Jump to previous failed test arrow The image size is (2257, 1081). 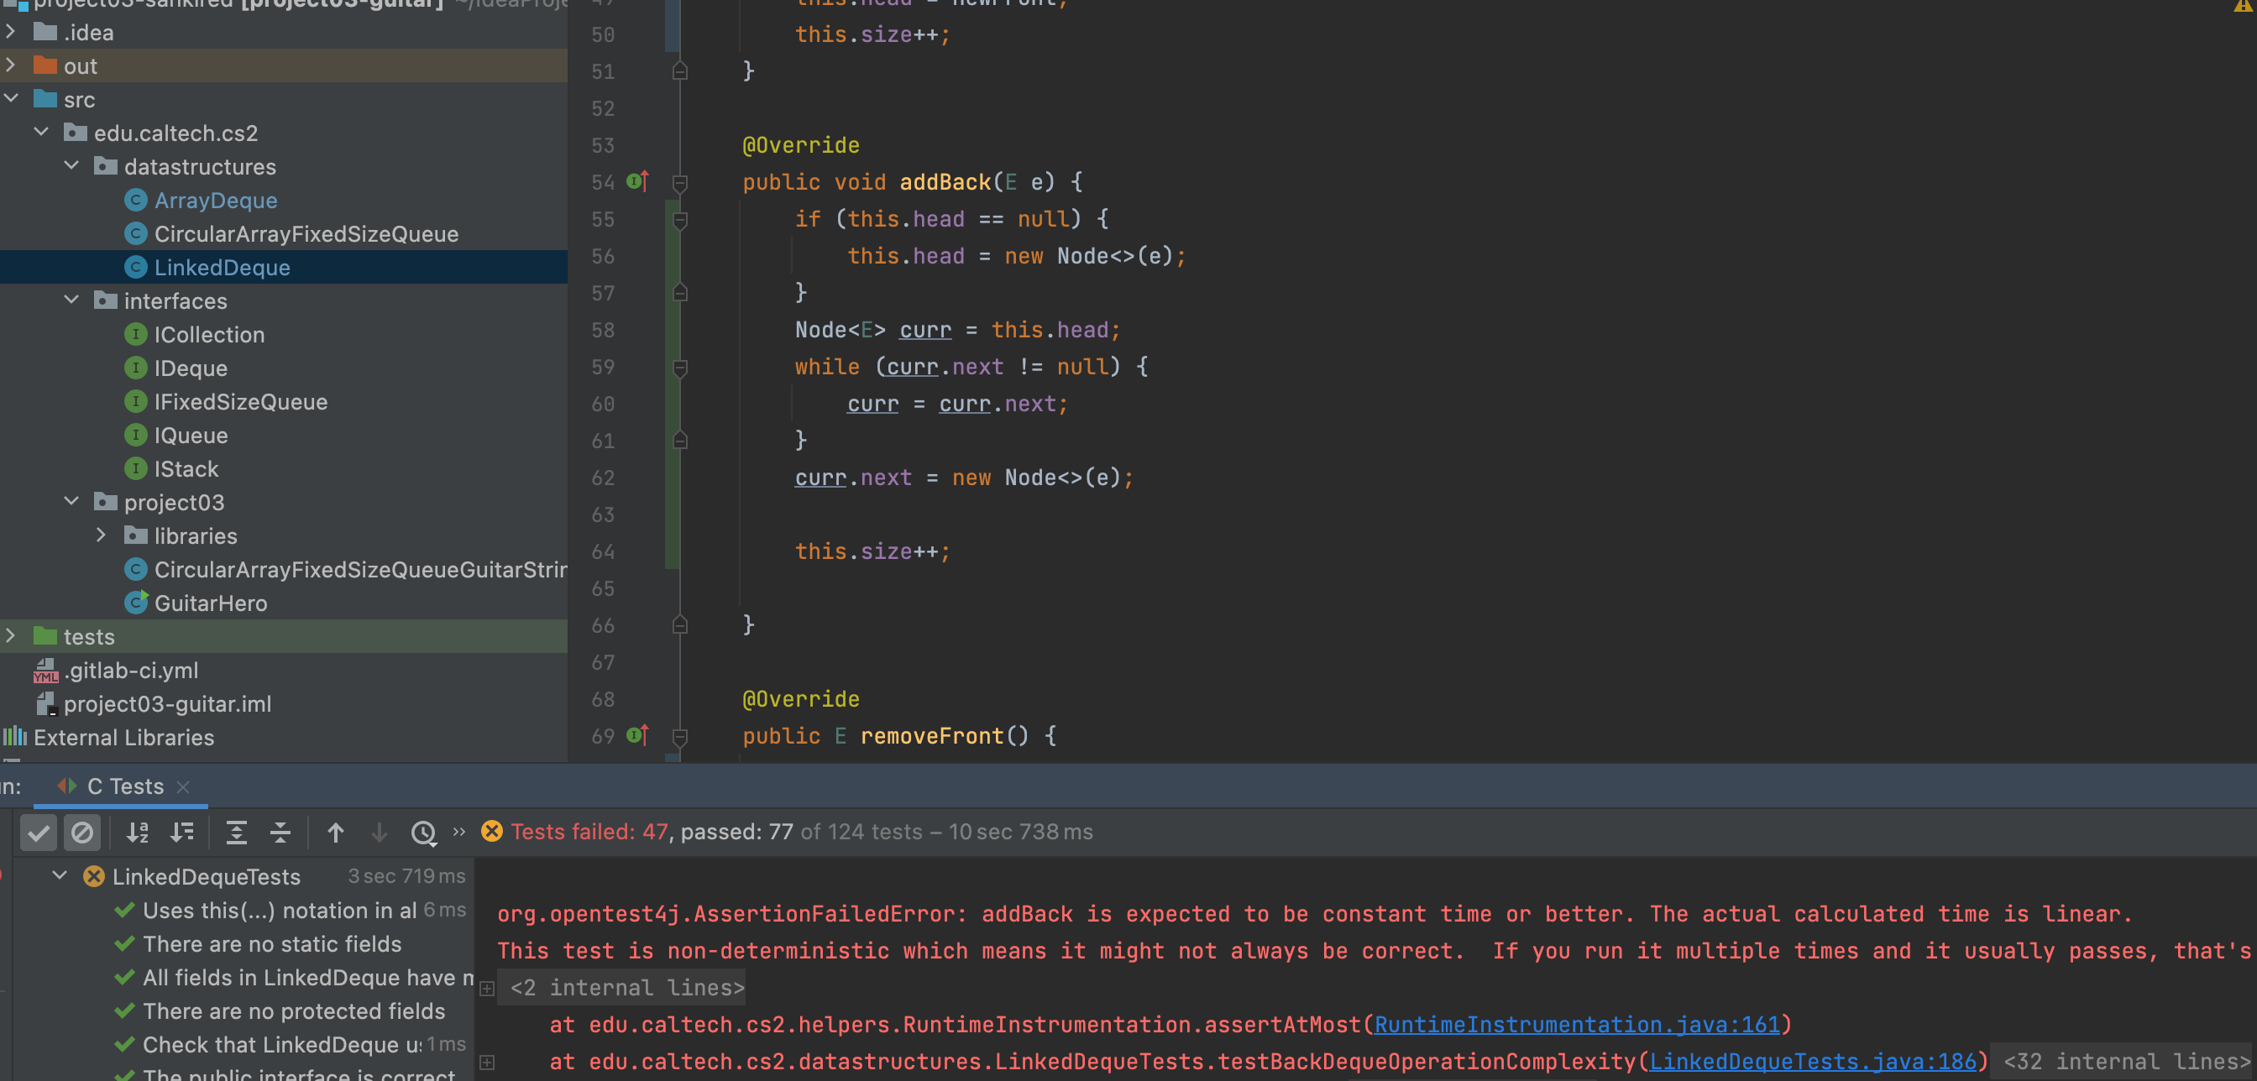336,833
